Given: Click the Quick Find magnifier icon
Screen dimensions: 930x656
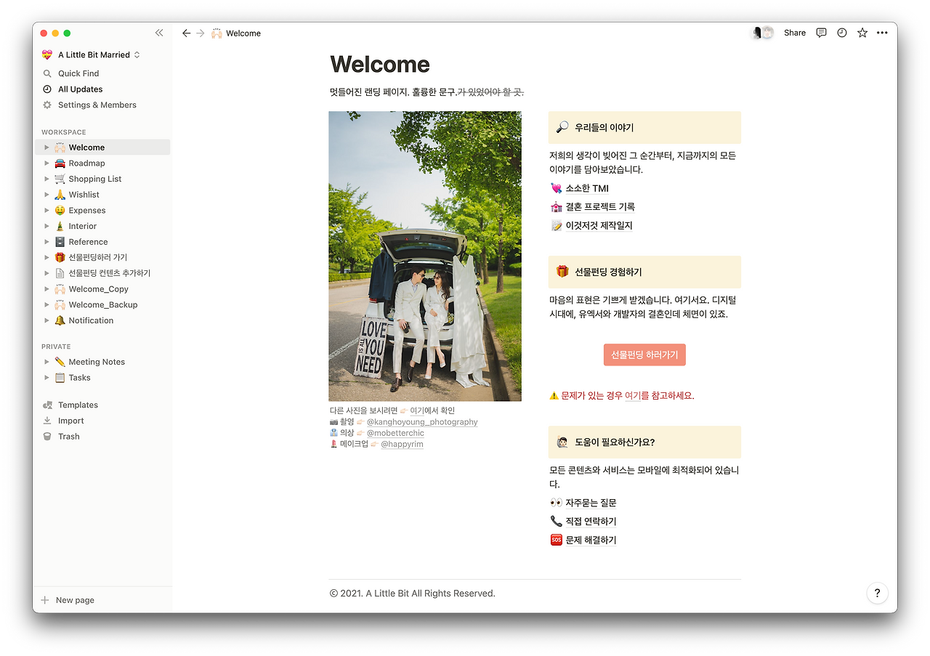Looking at the screenshot, I should 47,73.
